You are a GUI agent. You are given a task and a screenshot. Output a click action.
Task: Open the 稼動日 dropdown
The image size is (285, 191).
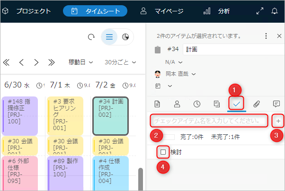tap(80, 62)
